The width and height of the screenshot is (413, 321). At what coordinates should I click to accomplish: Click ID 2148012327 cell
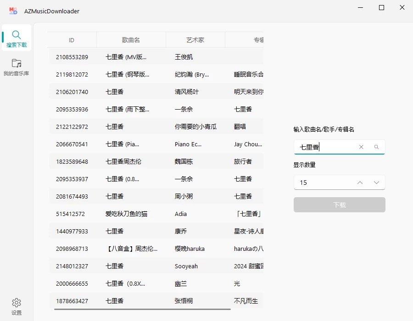[x=72, y=266]
